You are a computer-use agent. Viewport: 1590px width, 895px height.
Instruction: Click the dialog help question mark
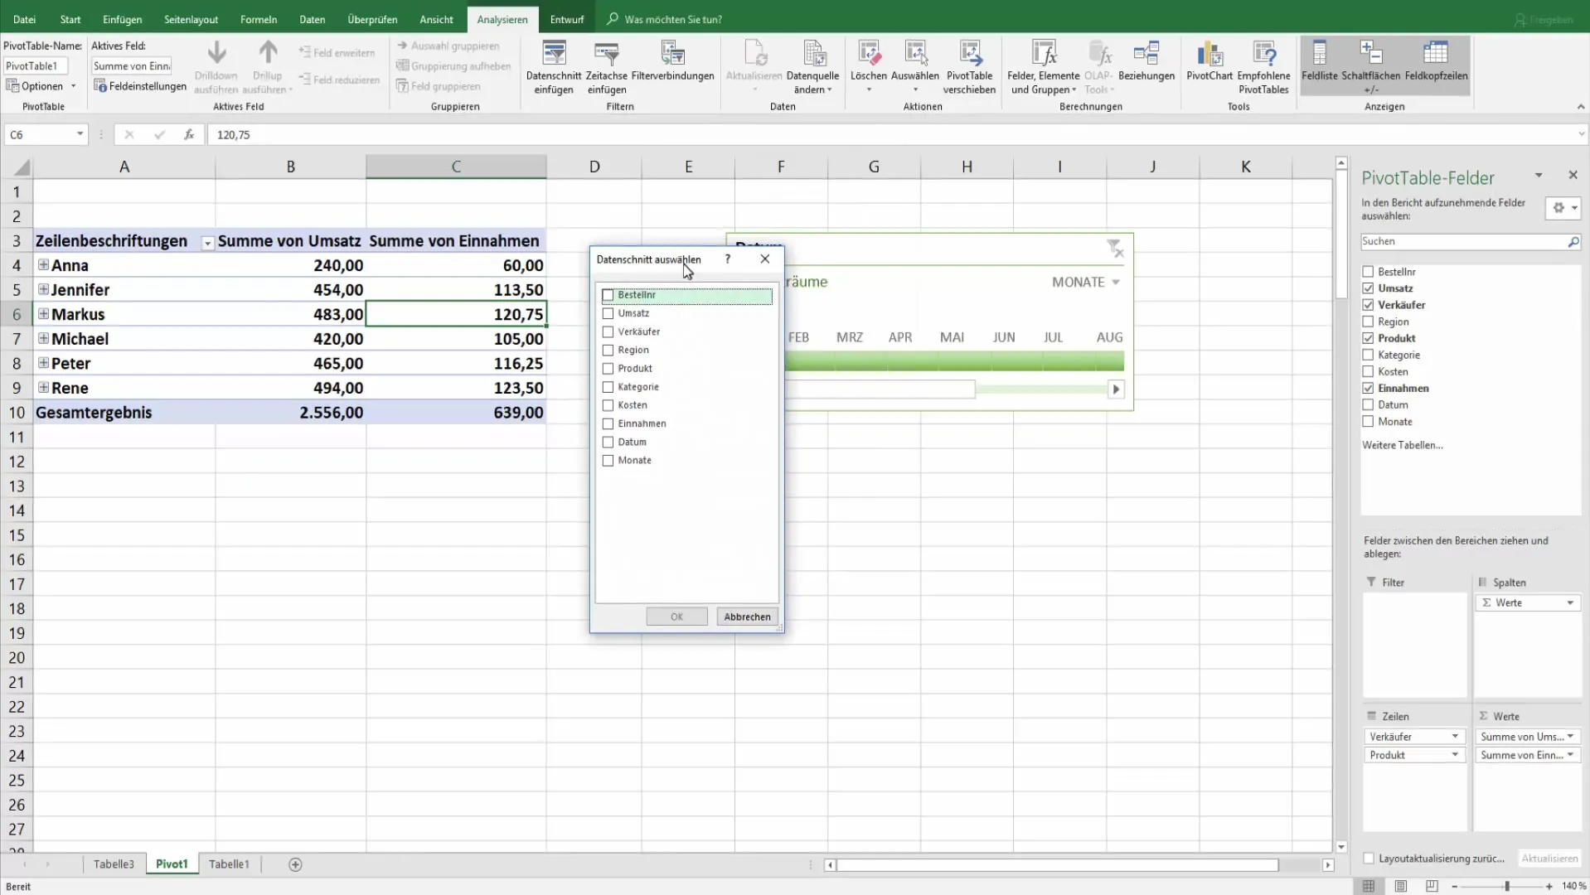coord(727,259)
